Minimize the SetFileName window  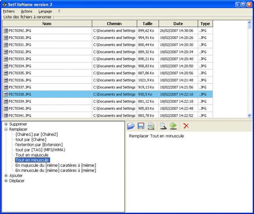coord(238,4)
